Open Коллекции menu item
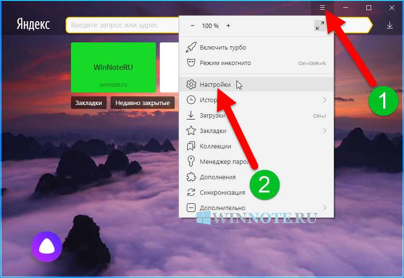This screenshot has height=278, width=404. point(256,146)
